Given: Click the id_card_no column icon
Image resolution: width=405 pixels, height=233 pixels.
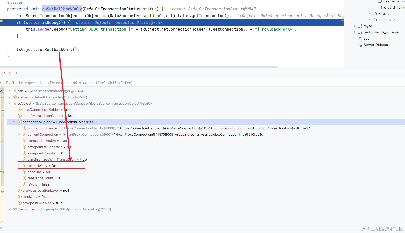Looking at the screenshot, I should 380,7.
